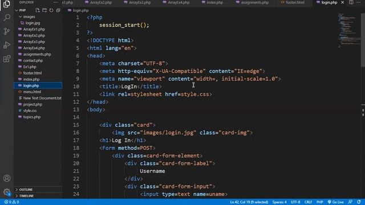Open the Run and Debug view

(7, 45)
